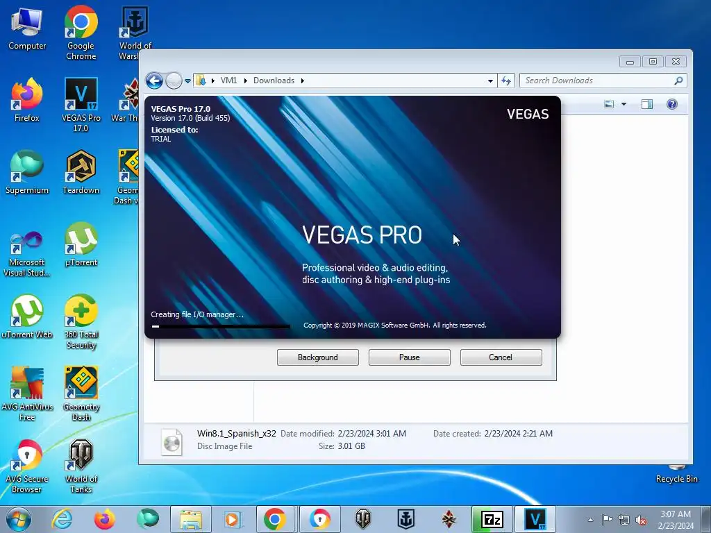711x533 pixels.
Task: Show hidden system tray icons
Action: coord(590,520)
